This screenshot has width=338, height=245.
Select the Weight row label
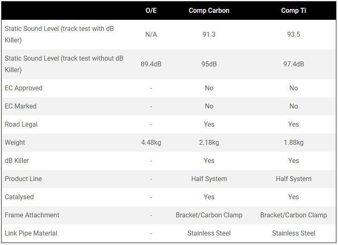(15, 142)
